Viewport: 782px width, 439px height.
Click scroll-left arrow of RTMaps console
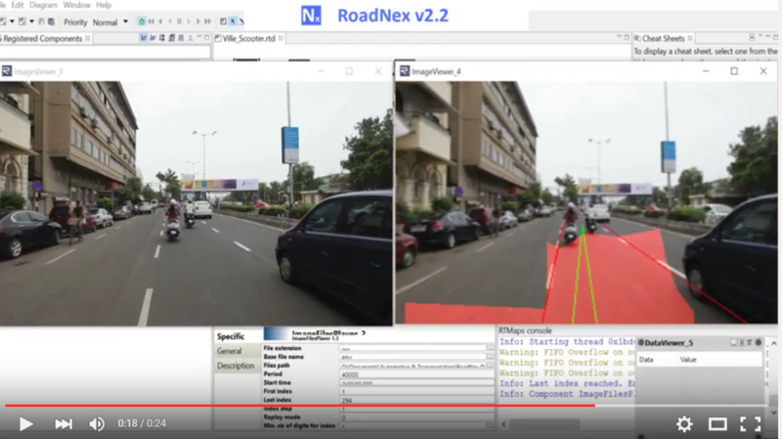click(x=503, y=424)
